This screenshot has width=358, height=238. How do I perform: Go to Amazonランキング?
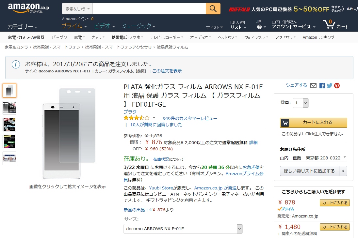pos(318,37)
